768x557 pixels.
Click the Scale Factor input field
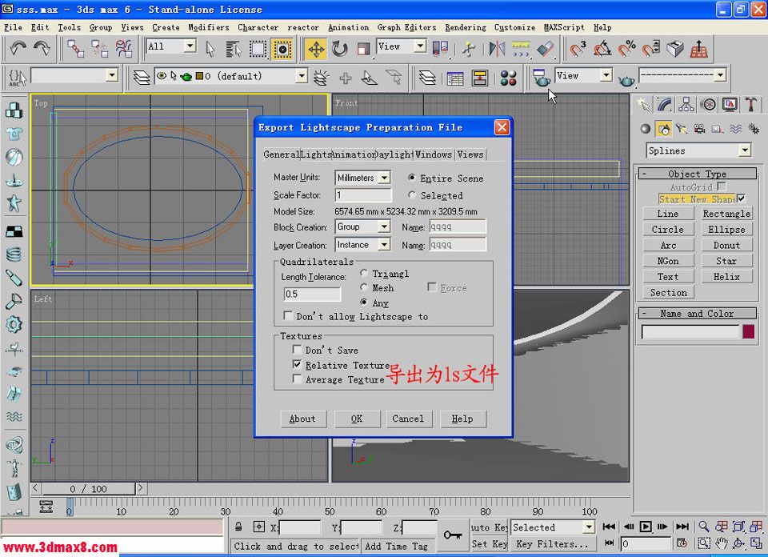coord(363,195)
